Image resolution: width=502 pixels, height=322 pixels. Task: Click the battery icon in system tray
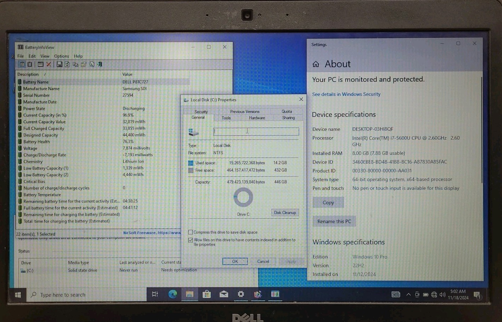426,295
